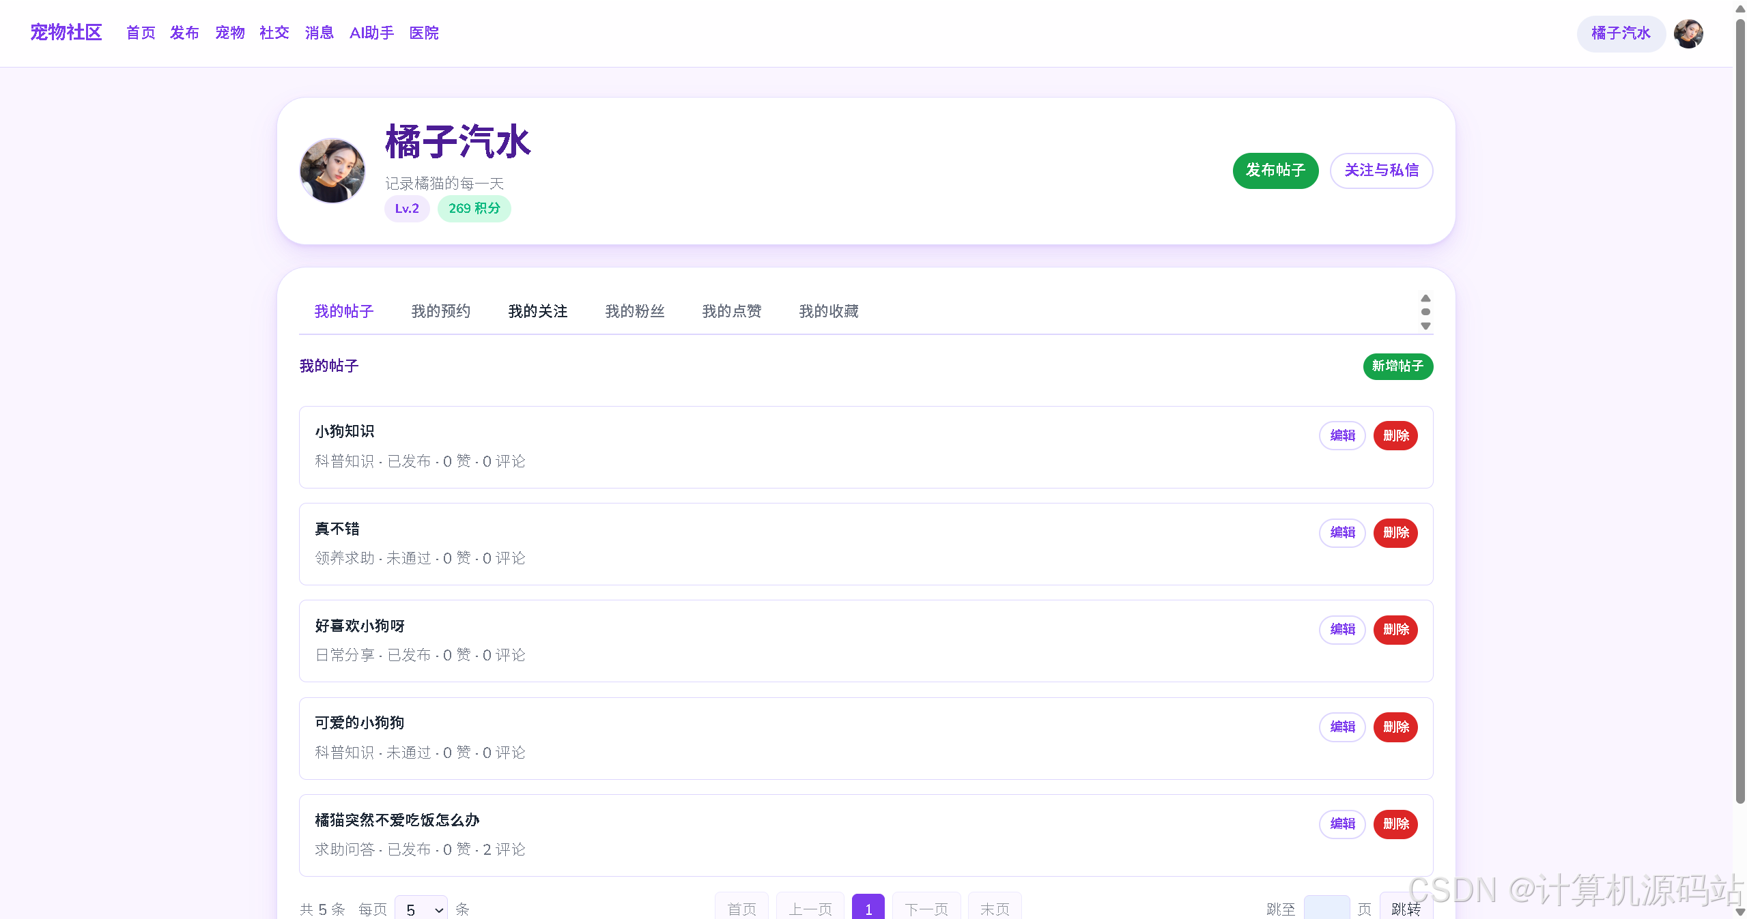Click the browser scrollbar up arrow
Image resolution: width=1747 pixels, height=919 pixels.
pyautogui.click(x=1740, y=8)
